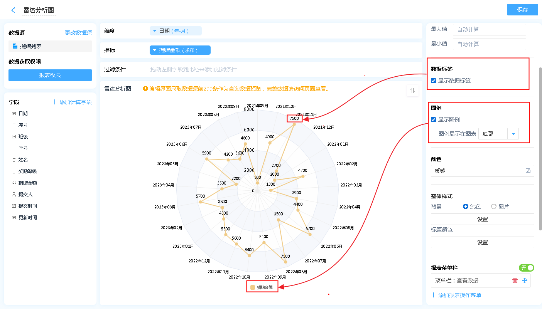Click the sort toggle icon above chart
Screen dimensions: 542x309
coord(412,91)
